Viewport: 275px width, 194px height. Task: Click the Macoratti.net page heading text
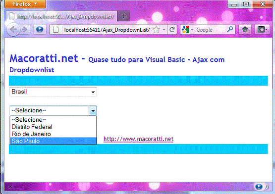44,58
